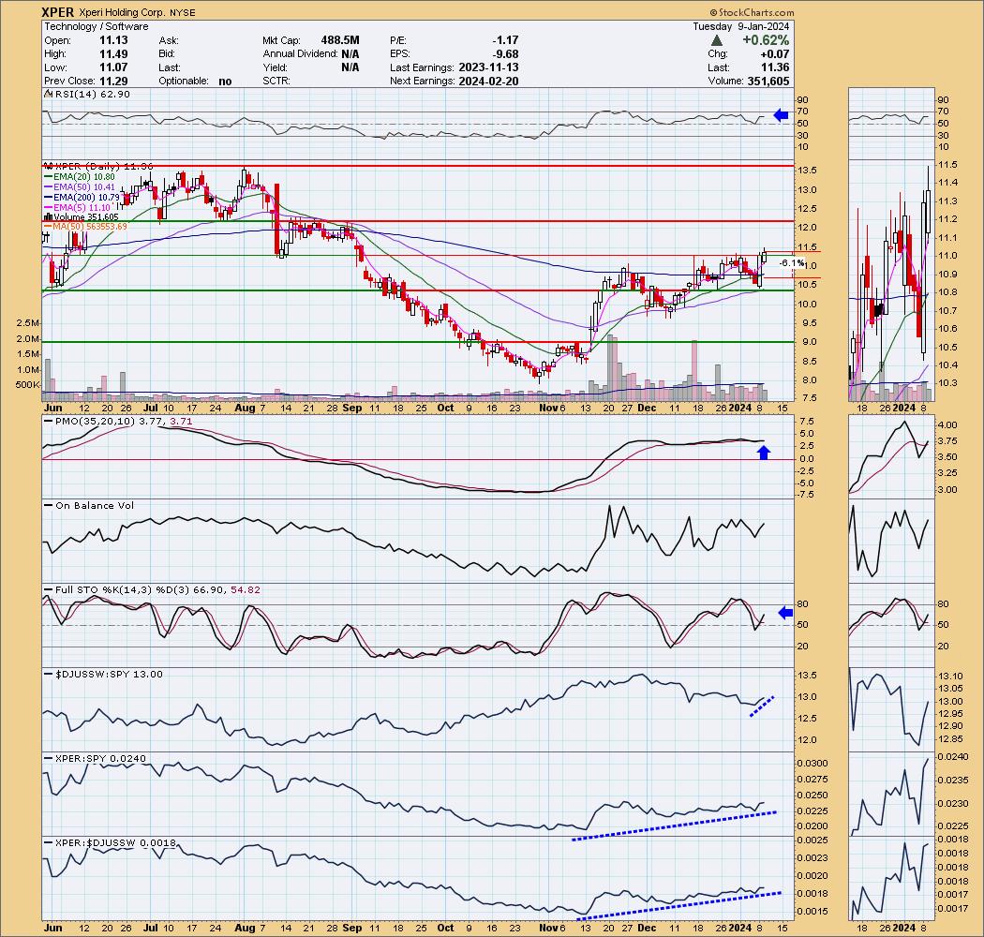Click the Low value 11.07
Screen dimensions: 984x937
113,67
